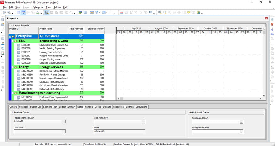Open the Bars formatting icon
The width and height of the screenshot is (275, 146).
[x=80, y=12]
